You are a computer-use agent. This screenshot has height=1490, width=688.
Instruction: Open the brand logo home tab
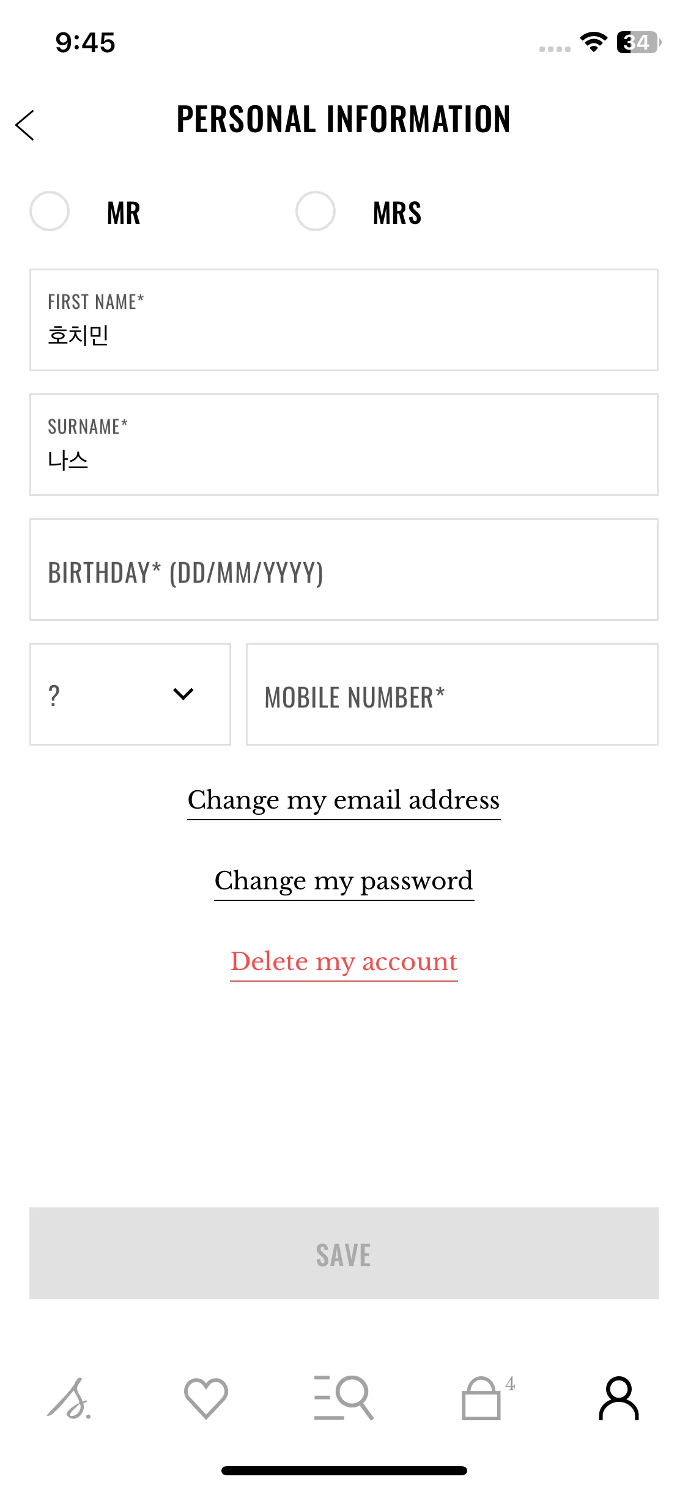coord(69,1398)
